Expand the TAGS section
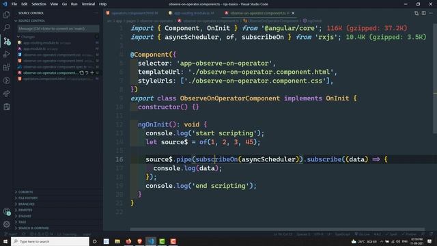Image resolution: width=437 pixels, height=246 pixels. point(58,222)
